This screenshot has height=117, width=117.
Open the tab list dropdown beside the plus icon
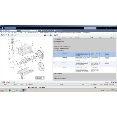point(3,28)
